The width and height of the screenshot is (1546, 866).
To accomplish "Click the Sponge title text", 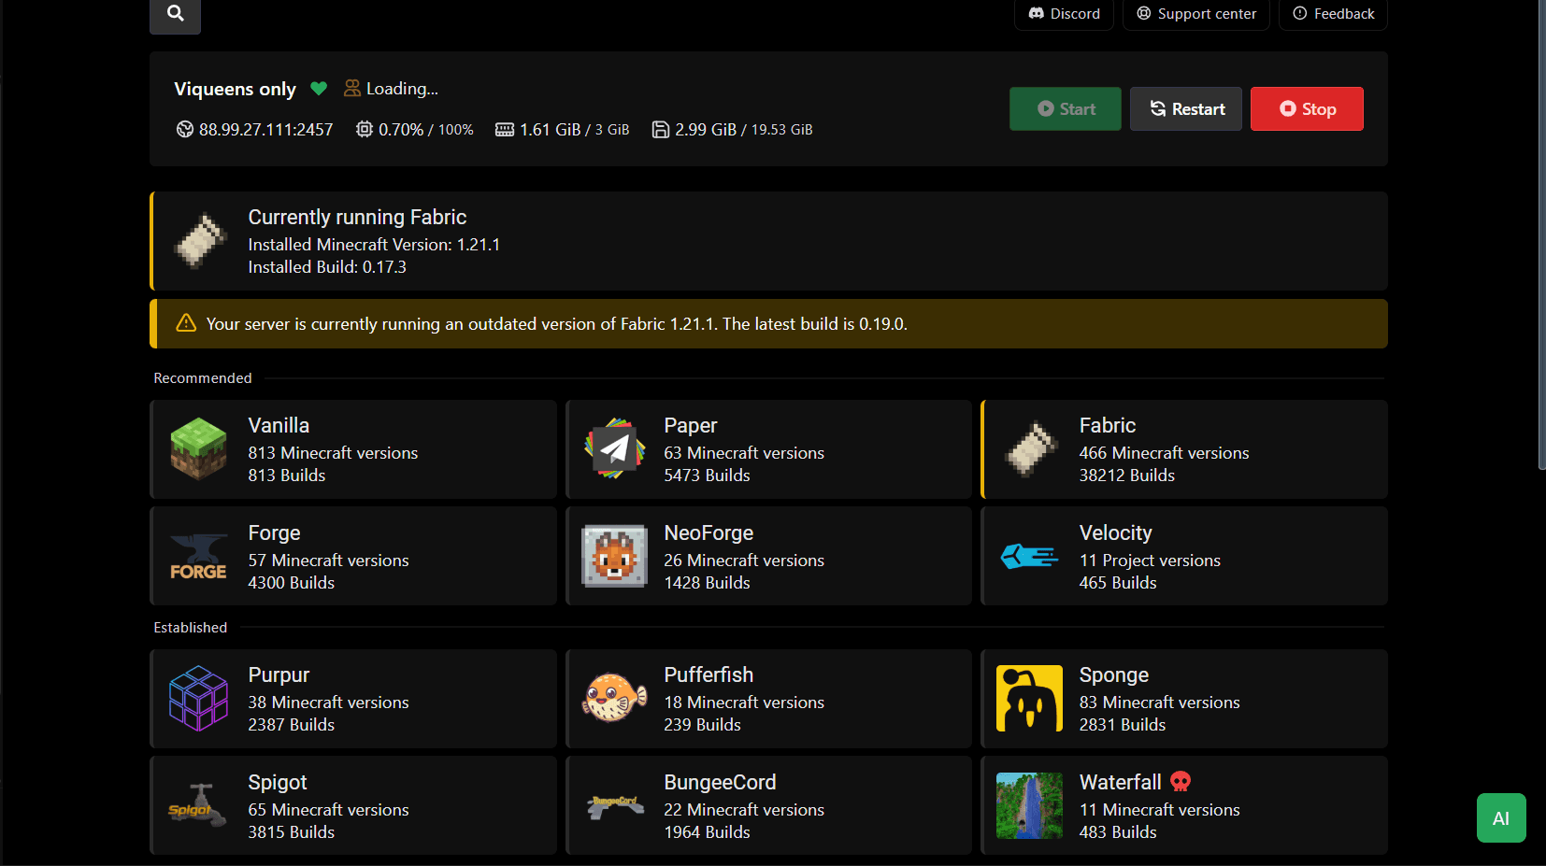I will [x=1114, y=674].
